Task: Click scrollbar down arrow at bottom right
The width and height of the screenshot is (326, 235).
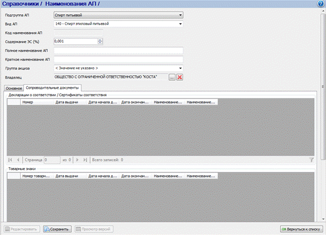Action: tap(323, 219)
